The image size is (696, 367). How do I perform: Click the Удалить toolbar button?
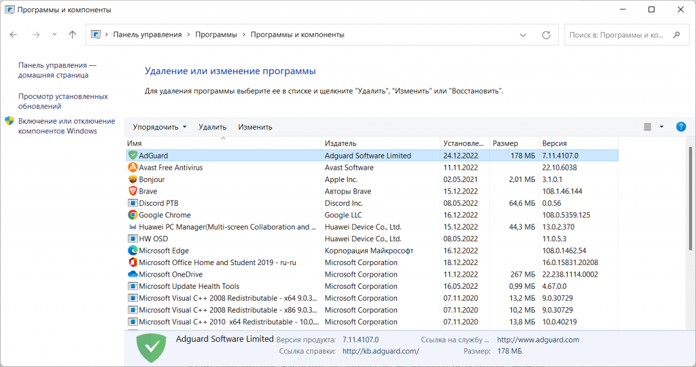coord(212,127)
